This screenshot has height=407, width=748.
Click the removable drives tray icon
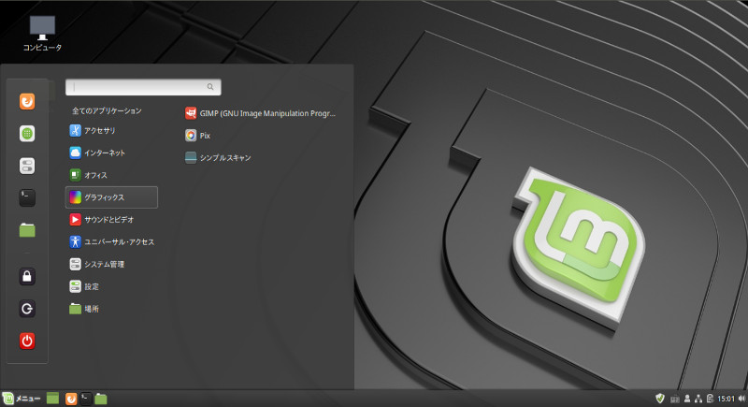pyautogui.click(x=710, y=399)
